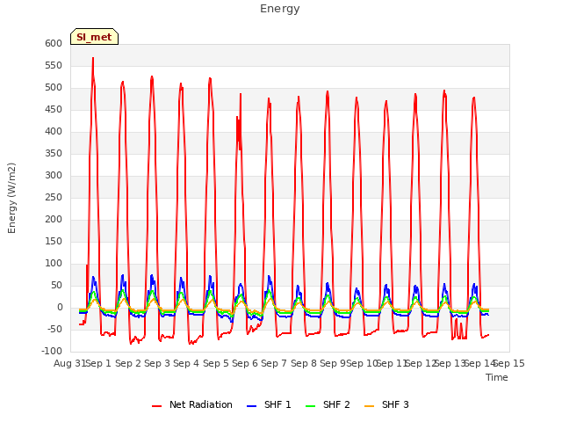Click the green SHF 2 legend swatch
The height and width of the screenshot is (422, 562).
point(310,406)
